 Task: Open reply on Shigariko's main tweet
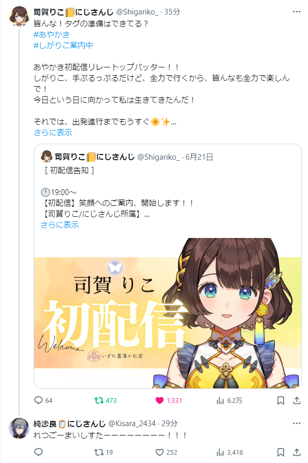[43, 400]
